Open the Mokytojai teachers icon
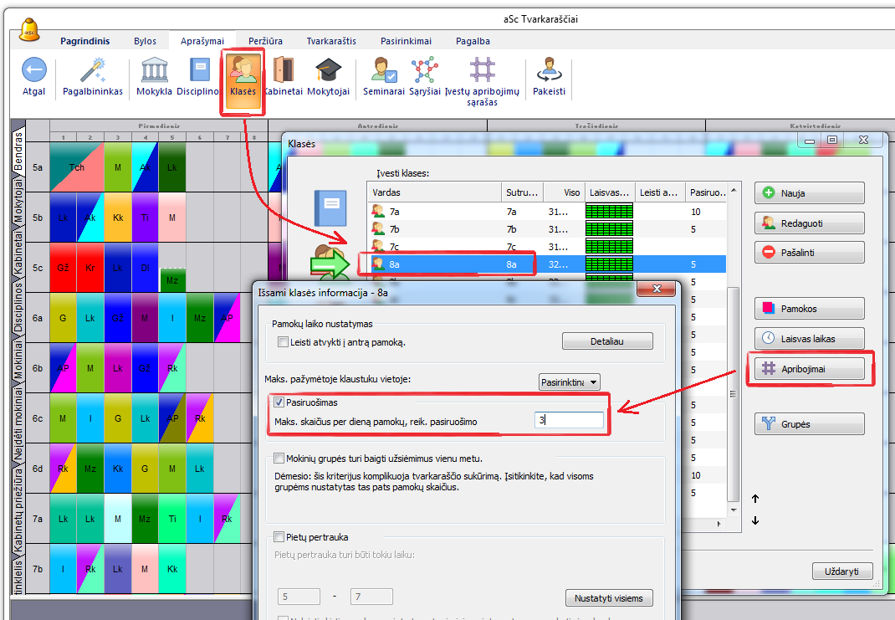895x620 pixels. (x=328, y=70)
